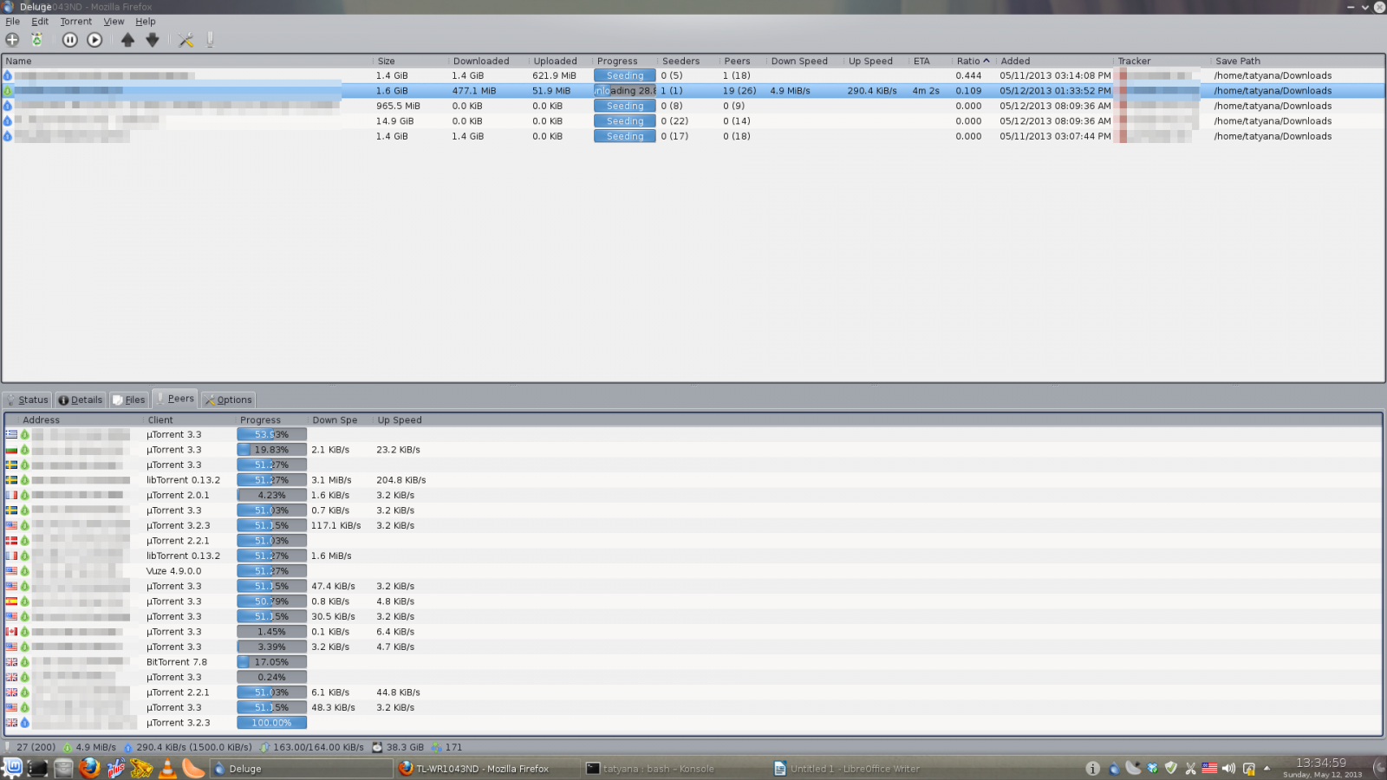The height and width of the screenshot is (780, 1387).
Task: Open volume speaker tray icon
Action: (1228, 769)
